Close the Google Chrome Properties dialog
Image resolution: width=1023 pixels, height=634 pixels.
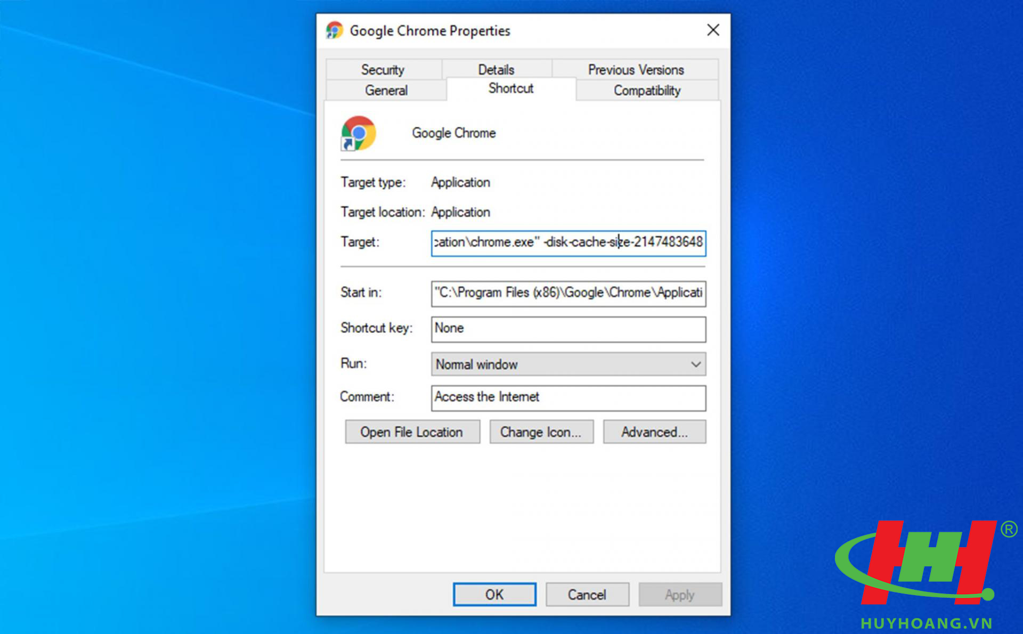point(713,30)
